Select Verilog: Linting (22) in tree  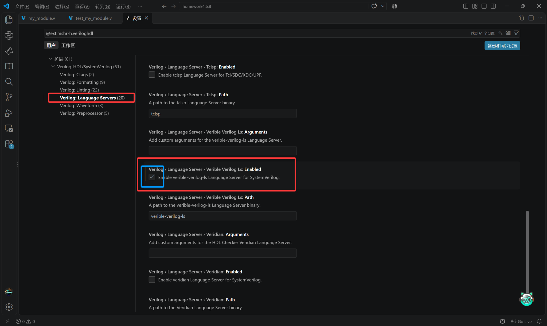79,90
